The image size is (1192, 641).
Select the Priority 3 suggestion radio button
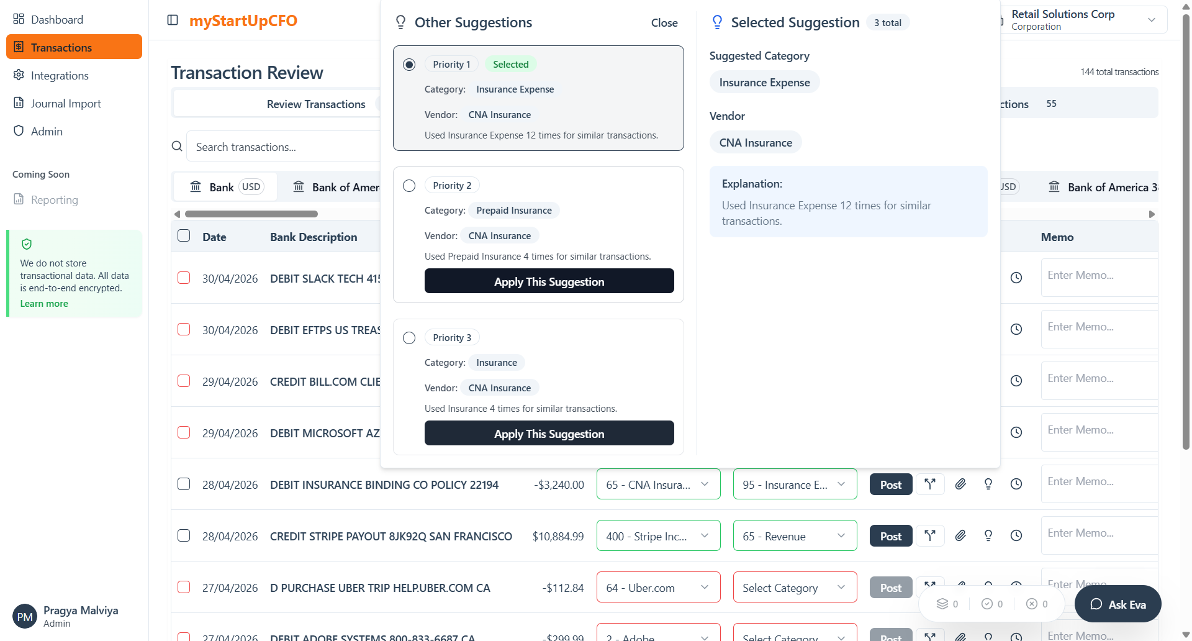(x=409, y=338)
